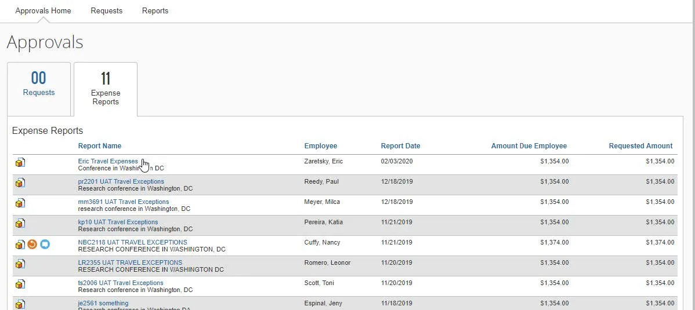Open ts2006 UAT Travel Exceptions report

tap(121, 283)
